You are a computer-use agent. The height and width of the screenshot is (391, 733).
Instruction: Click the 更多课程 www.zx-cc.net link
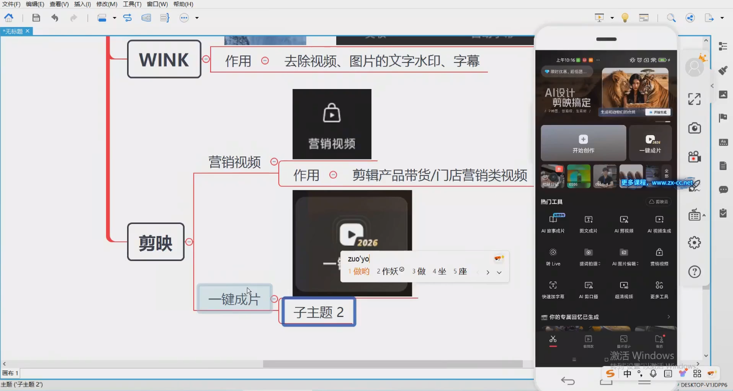pyautogui.click(x=650, y=182)
